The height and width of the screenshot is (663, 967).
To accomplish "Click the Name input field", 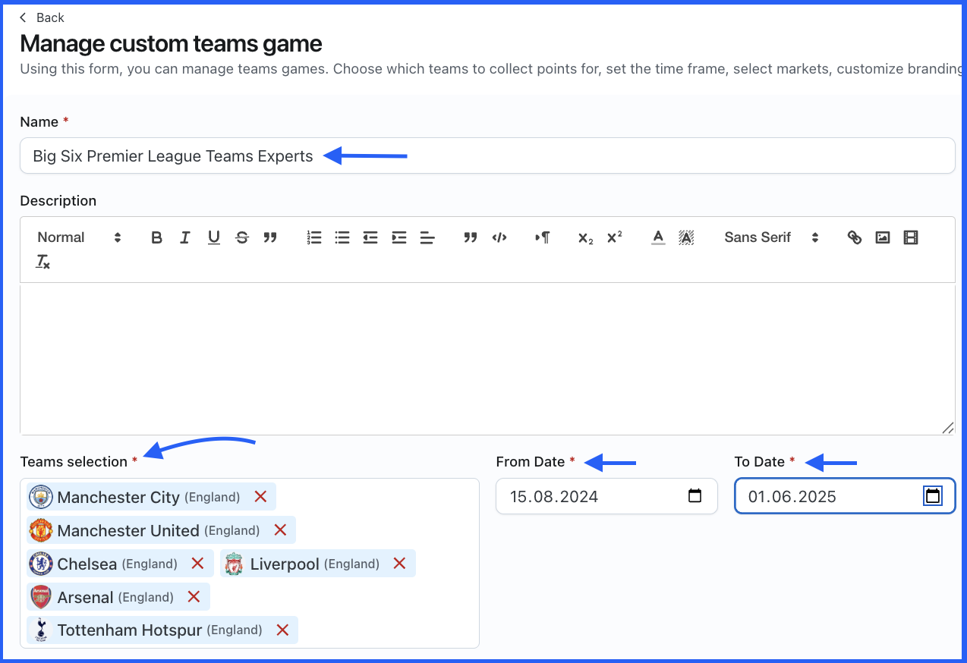I will (x=487, y=156).
